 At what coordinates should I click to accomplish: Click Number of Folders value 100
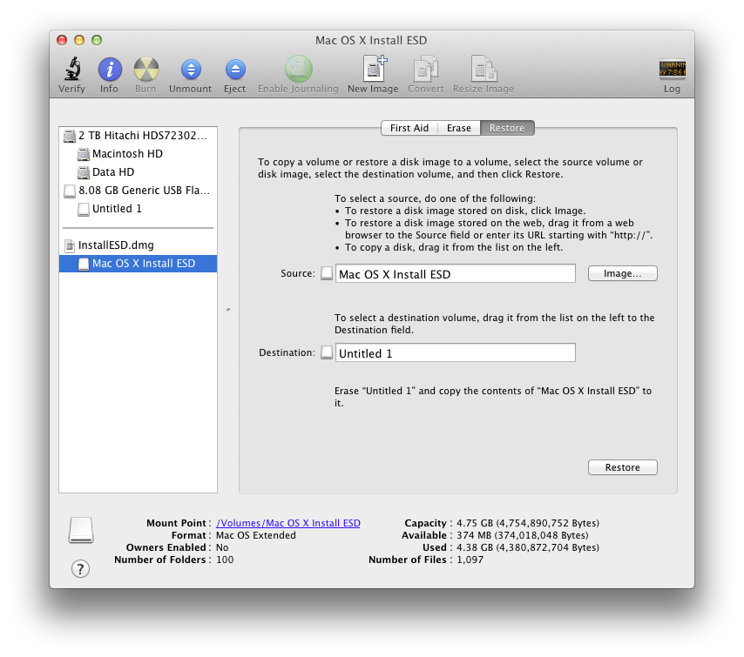click(x=225, y=560)
